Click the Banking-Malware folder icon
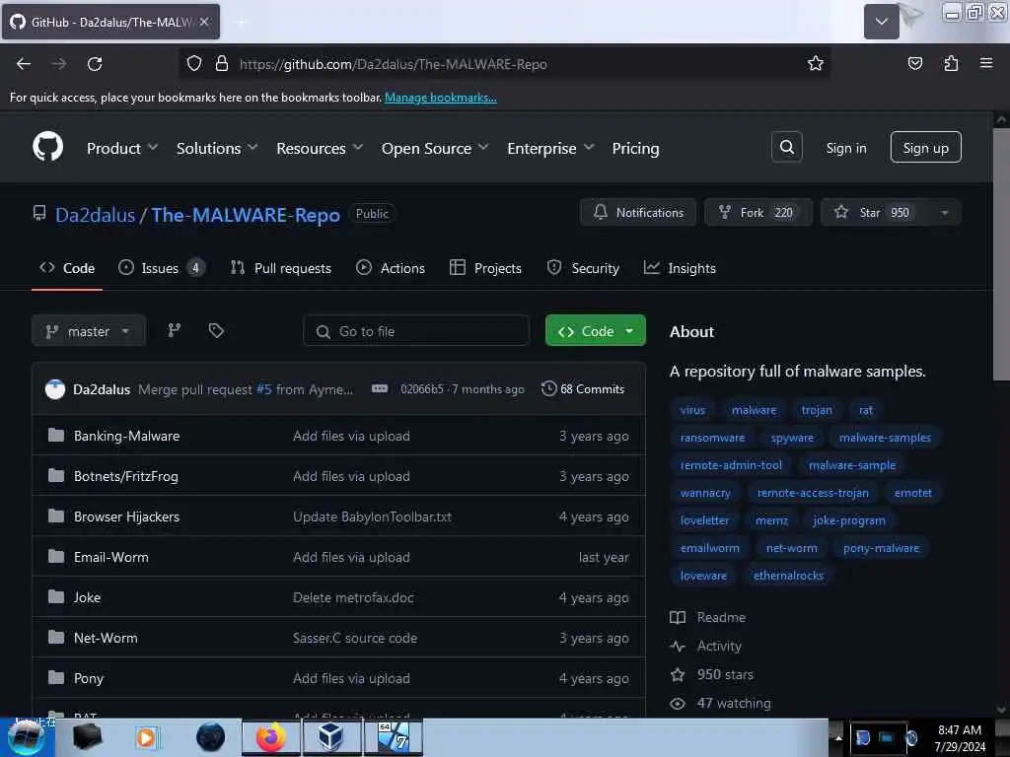1010x757 pixels. coord(56,435)
